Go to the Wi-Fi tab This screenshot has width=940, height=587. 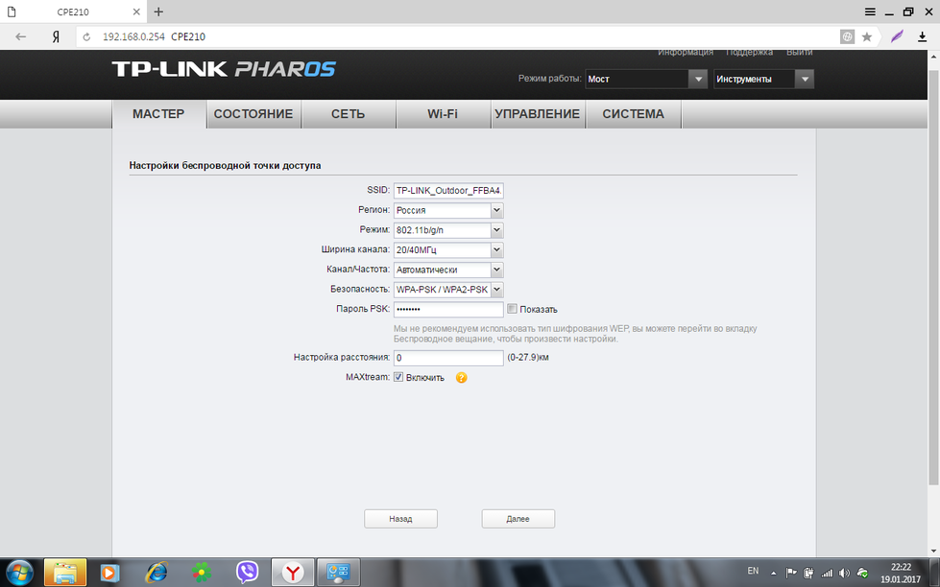[443, 114]
